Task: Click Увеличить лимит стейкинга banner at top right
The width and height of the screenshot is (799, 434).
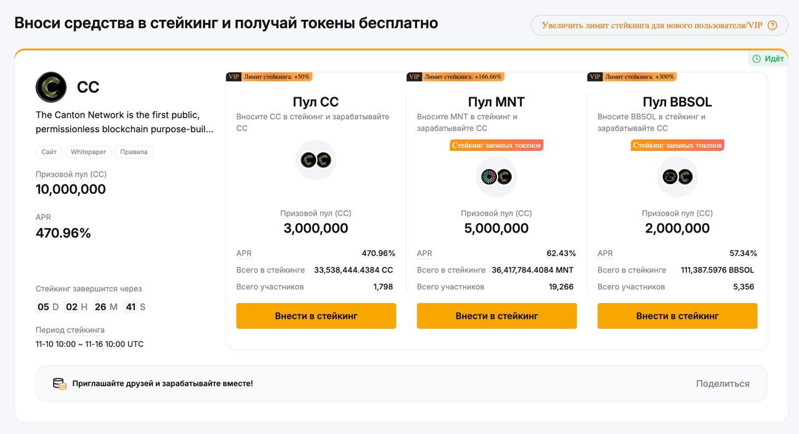Action: point(652,25)
